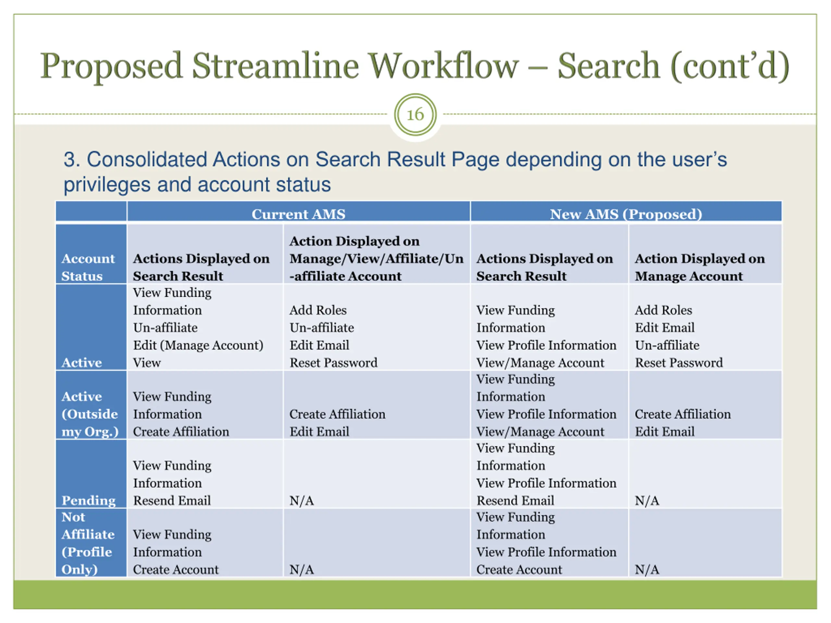This screenshot has height=623, width=831.
Task: Click the 'Active' row label
Action: [x=82, y=362]
